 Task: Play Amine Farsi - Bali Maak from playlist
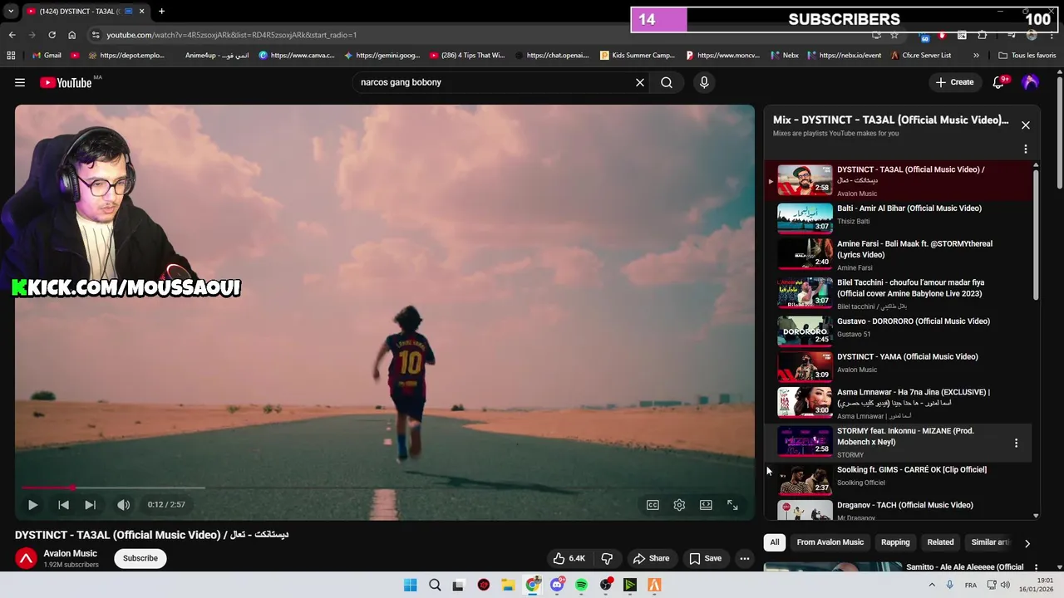coord(898,254)
